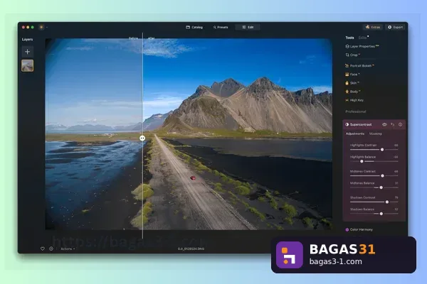
Task: Select the road photo layer thumbnail
Action: (x=27, y=66)
